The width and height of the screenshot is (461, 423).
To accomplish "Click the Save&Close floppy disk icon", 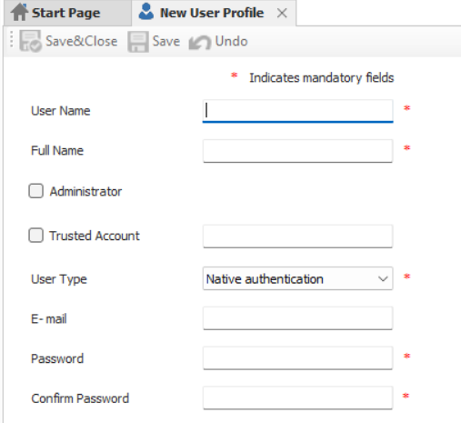I will tap(30, 41).
